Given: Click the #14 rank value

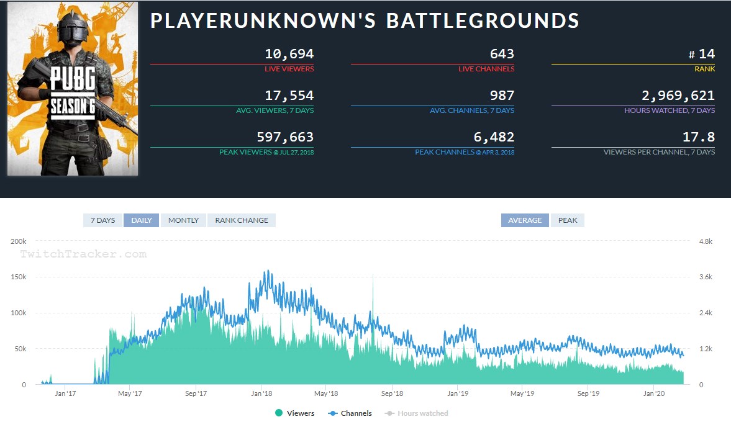Looking at the screenshot, I should 702,54.
